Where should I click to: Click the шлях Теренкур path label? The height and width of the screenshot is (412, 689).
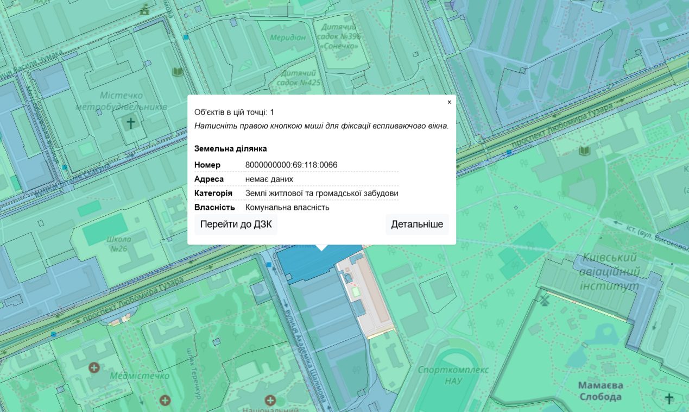[193, 373]
